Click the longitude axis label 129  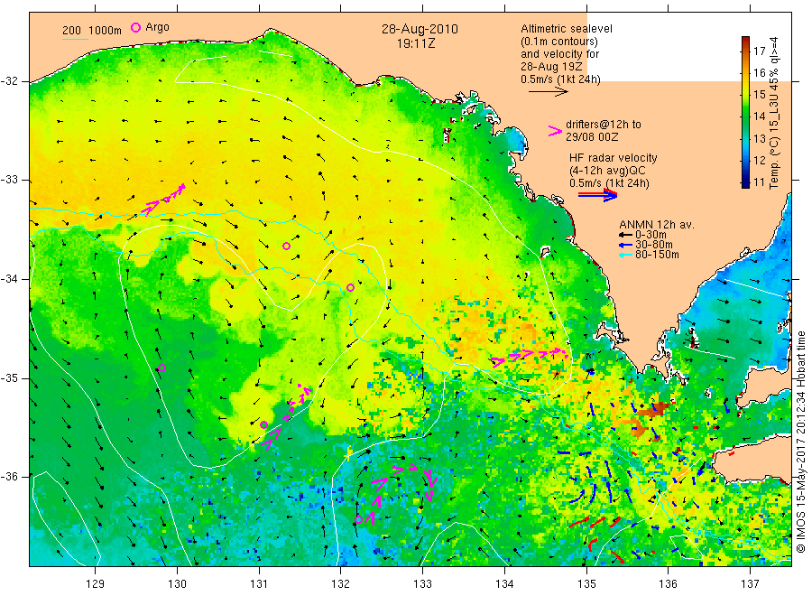[96, 584]
